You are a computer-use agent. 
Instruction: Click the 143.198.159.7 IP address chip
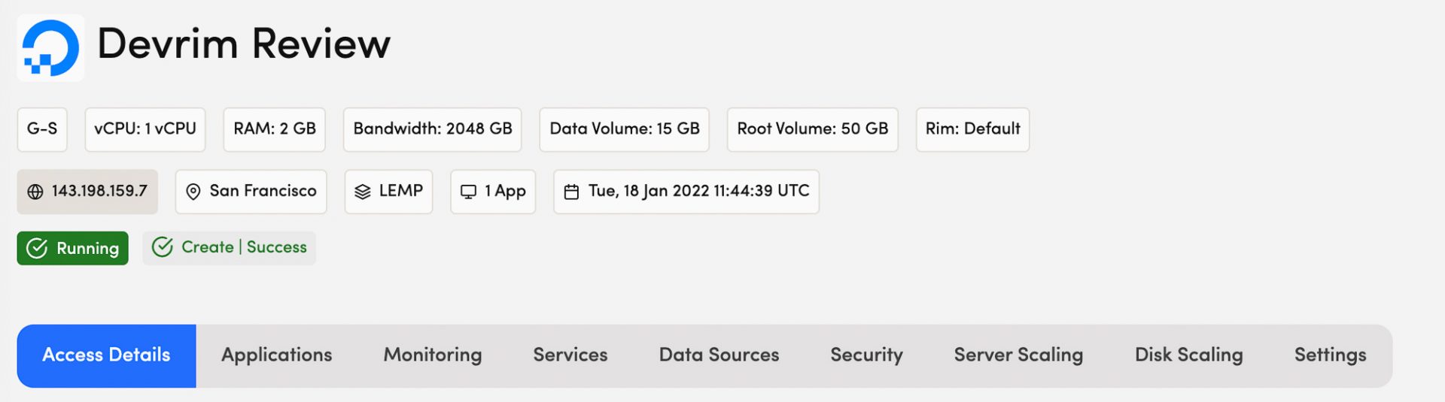click(99, 192)
